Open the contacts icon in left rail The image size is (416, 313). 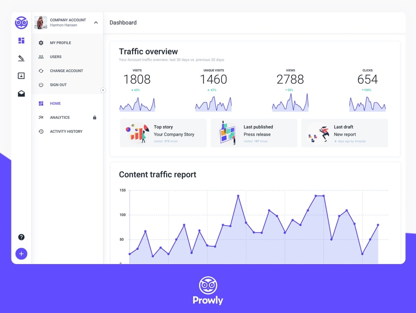(x=21, y=76)
